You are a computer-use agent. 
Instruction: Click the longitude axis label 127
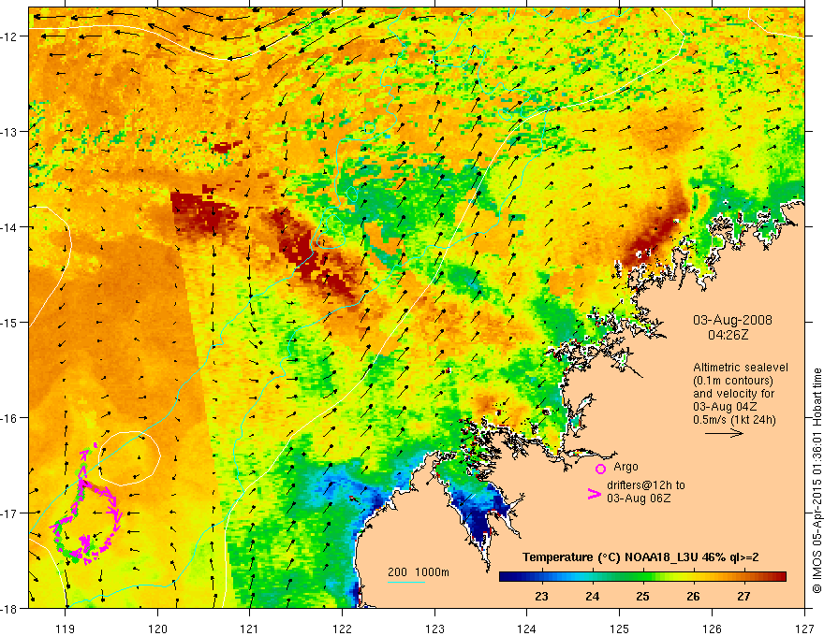[x=804, y=629]
